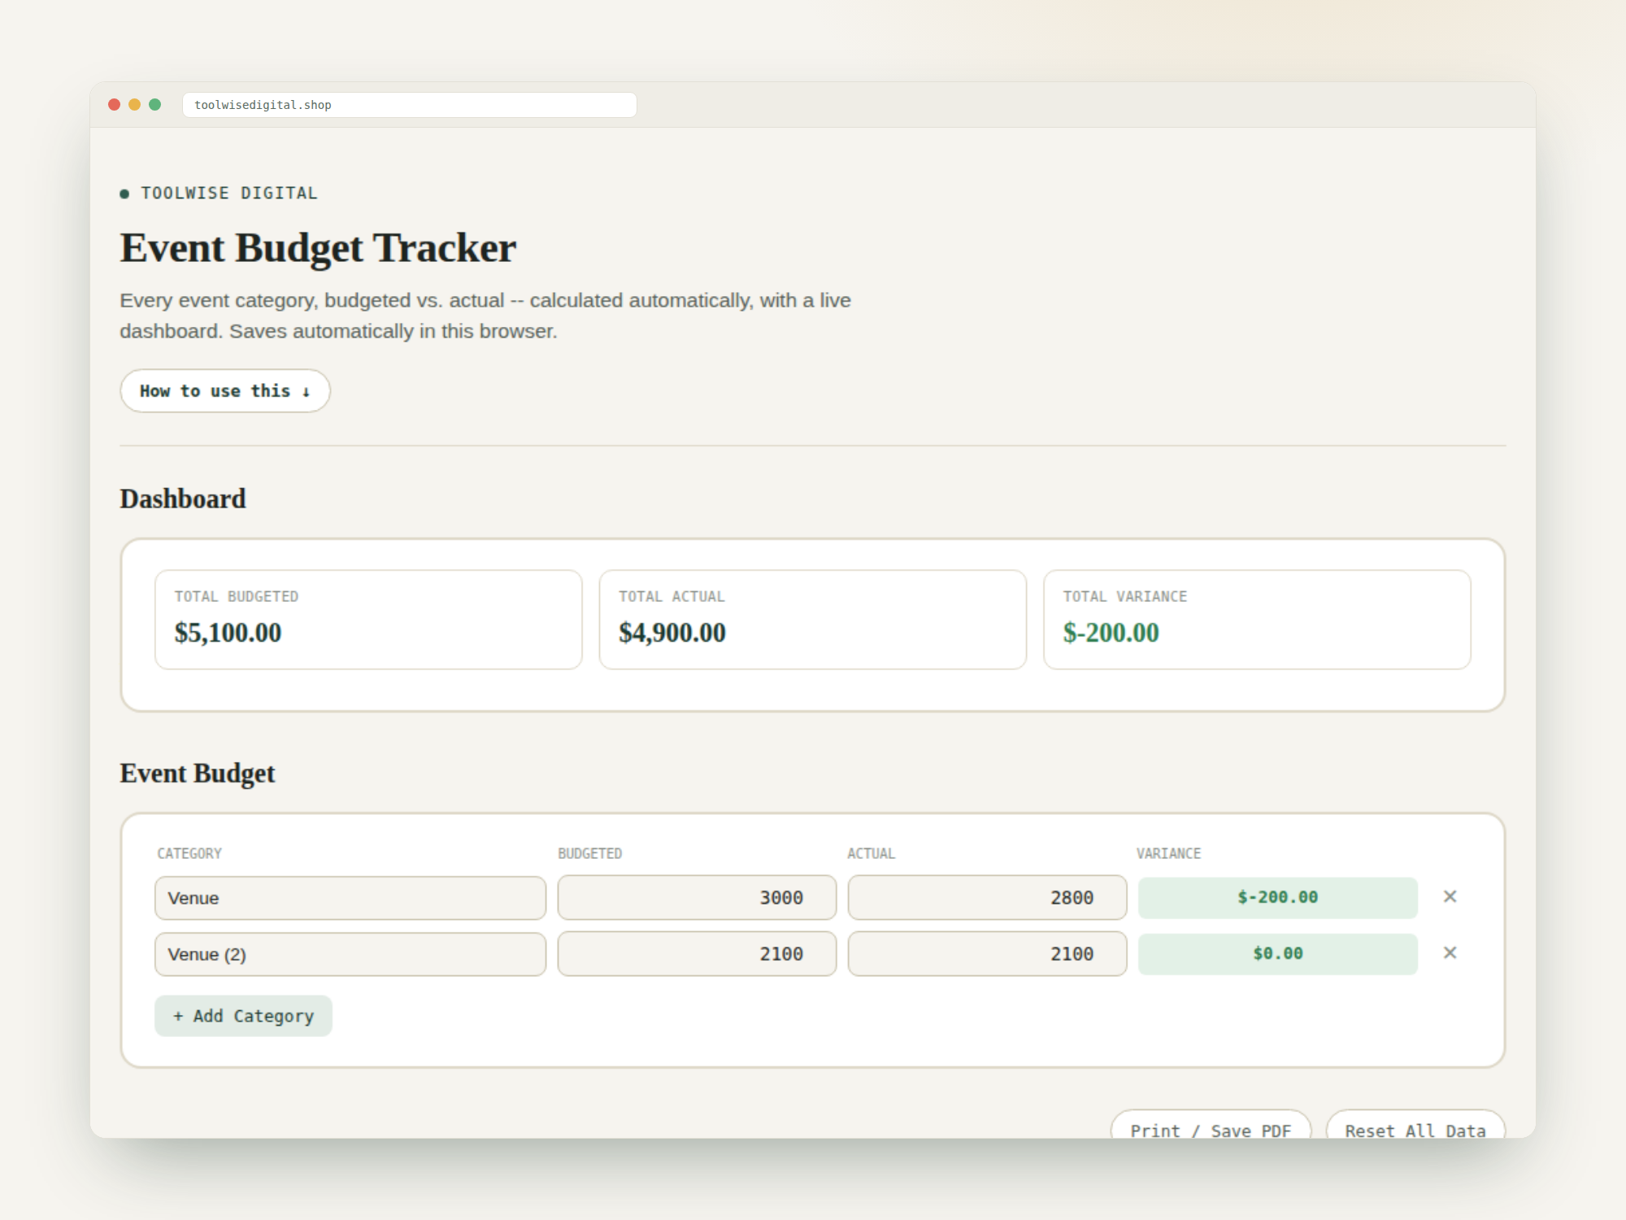Image resolution: width=1626 pixels, height=1220 pixels.
Task: Click the Total Actual $4,900.00 value
Action: [672, 633]
